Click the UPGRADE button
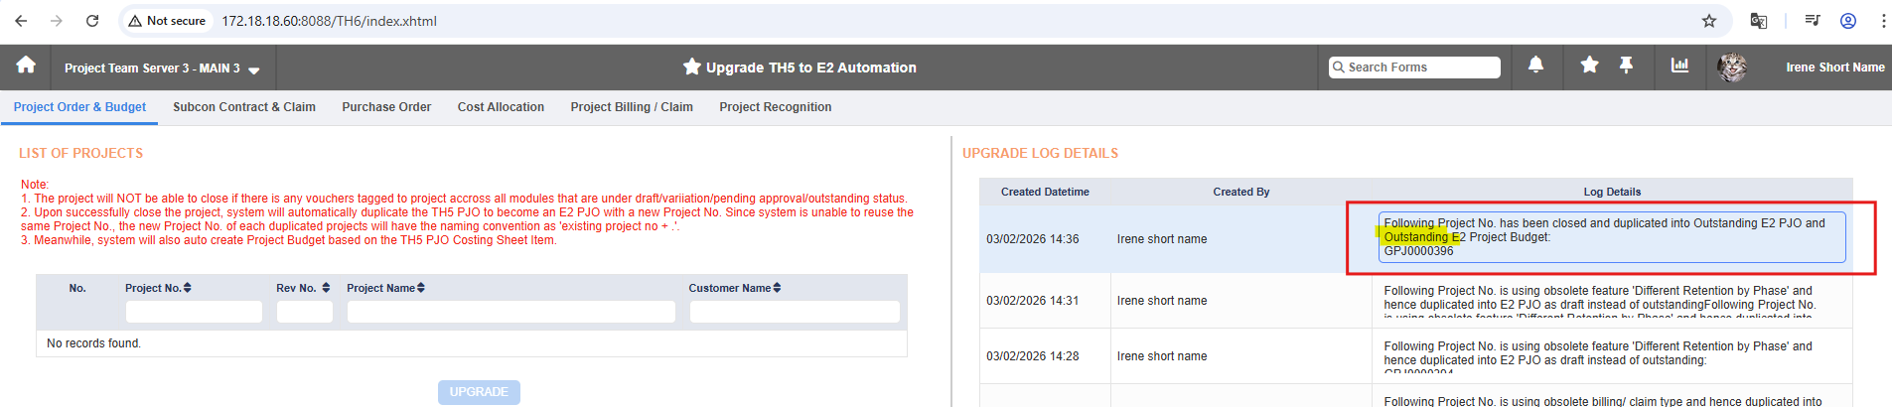 [479, 392]
